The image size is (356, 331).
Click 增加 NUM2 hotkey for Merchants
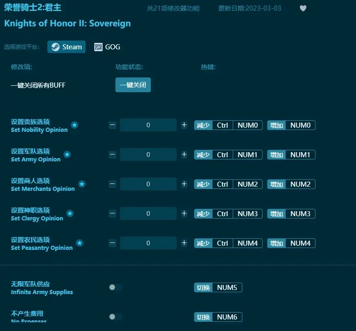coord(291,184)
